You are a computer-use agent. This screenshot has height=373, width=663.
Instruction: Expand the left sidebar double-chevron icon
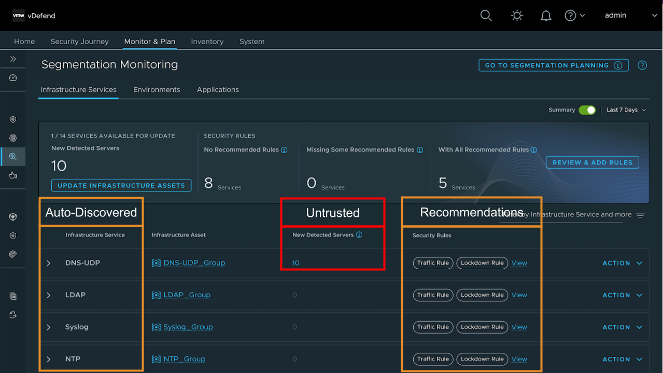click(x=13, y=59)
